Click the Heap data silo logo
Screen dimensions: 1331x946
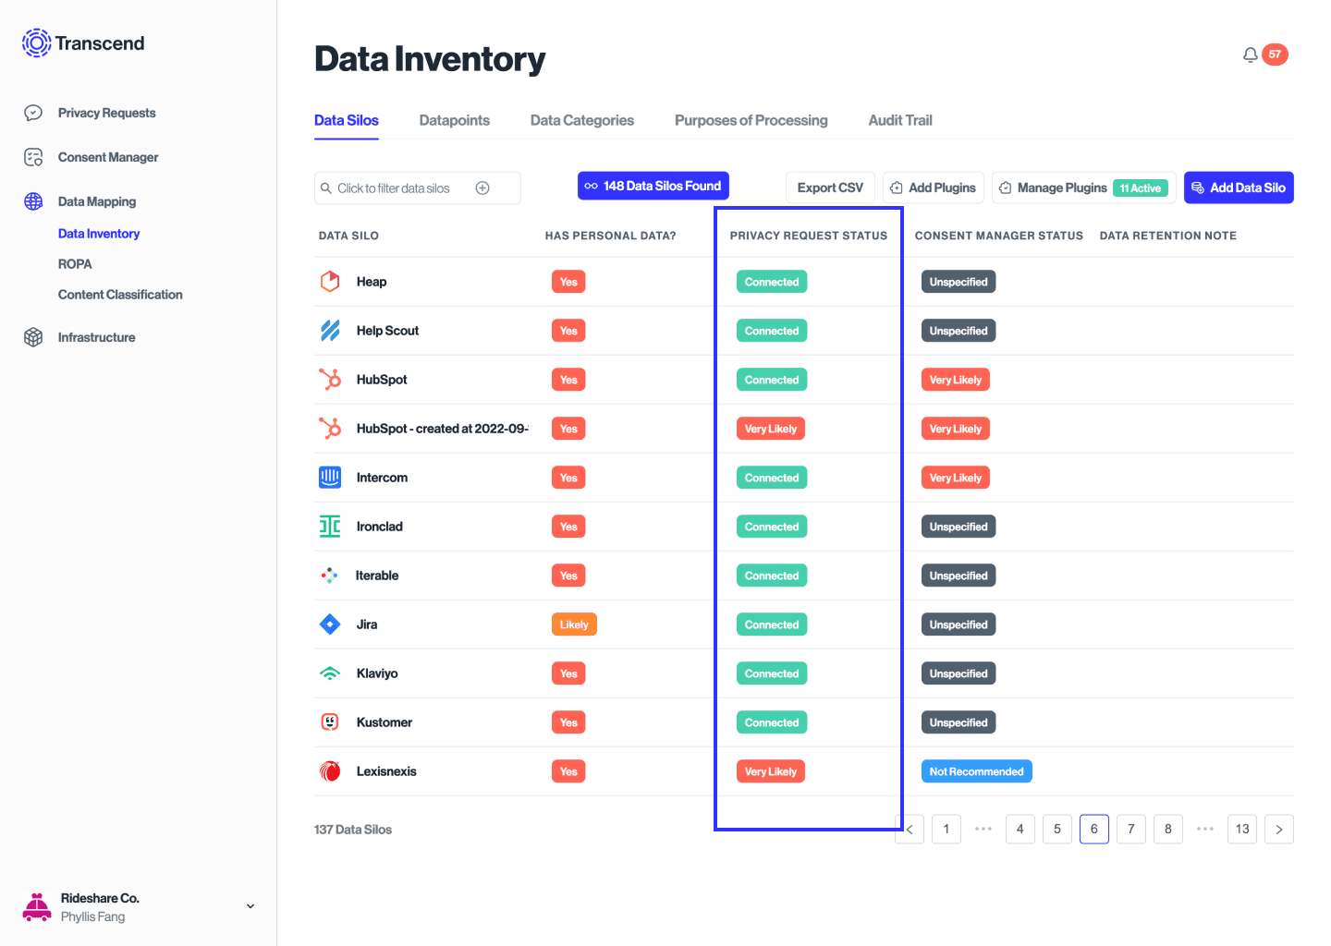[330, 281]
